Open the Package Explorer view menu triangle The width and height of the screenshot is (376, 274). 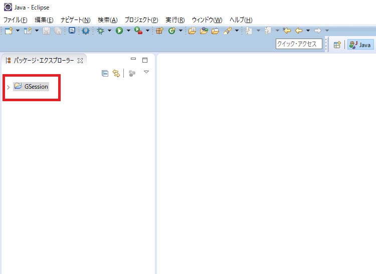coord(146,72)
